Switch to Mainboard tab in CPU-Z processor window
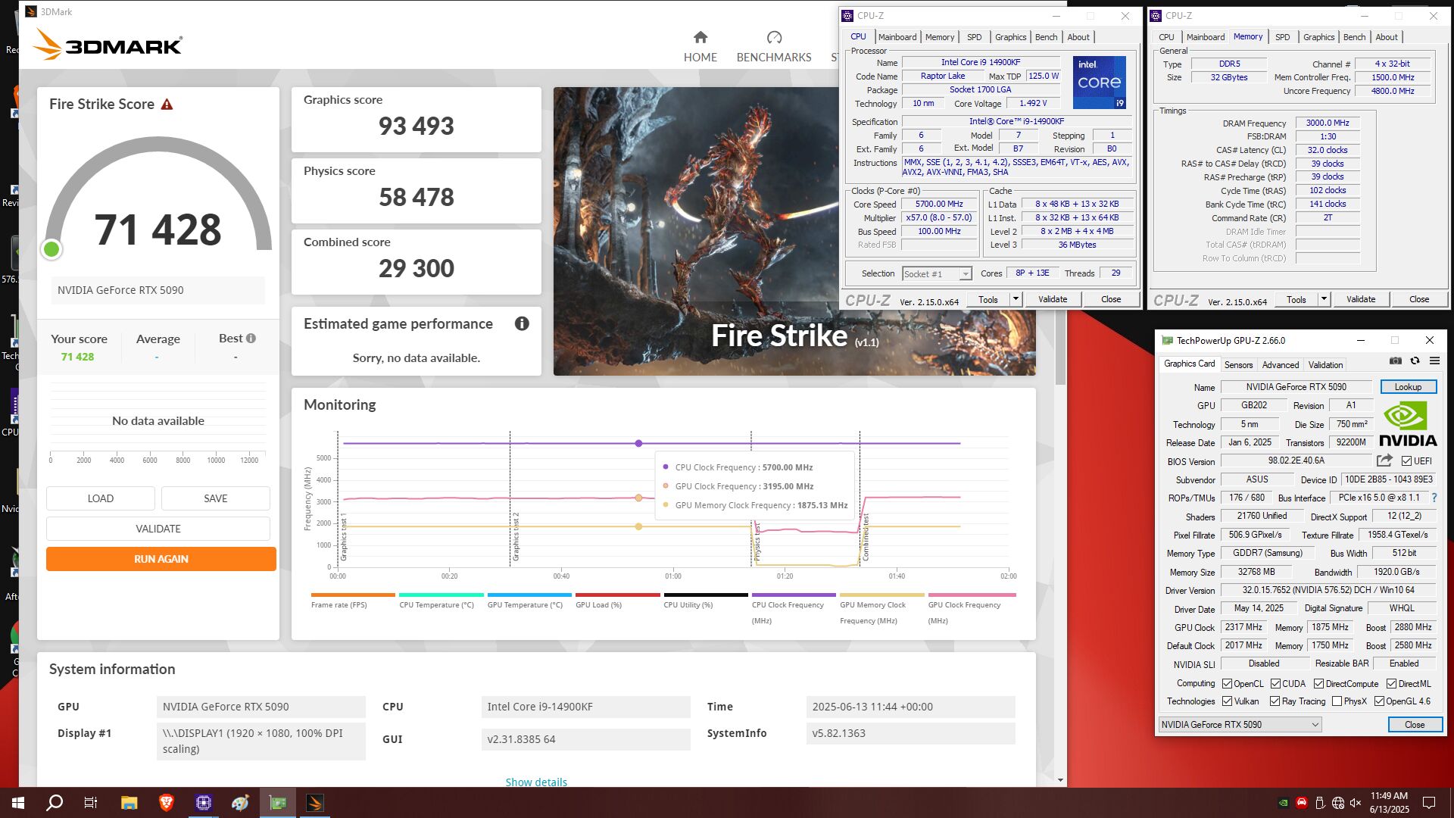 pos(897,37)
